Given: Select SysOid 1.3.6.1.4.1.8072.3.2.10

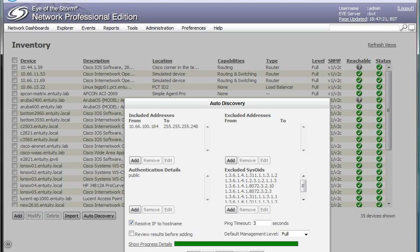Looking at the screenshot, I should click(249, 186).
